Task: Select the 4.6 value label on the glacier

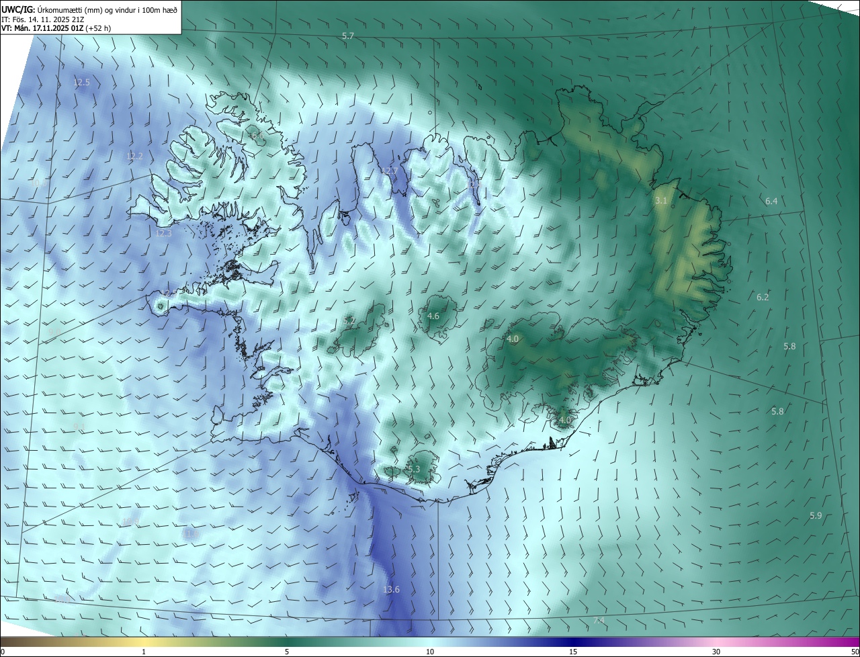Action: (433, 316)
